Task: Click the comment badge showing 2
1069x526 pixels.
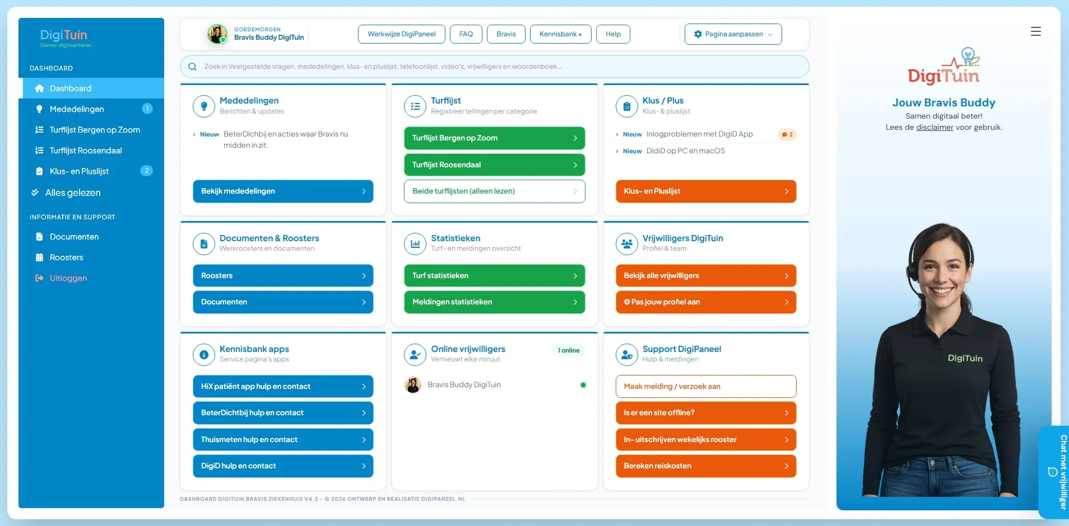Action: tap(787, 134)
